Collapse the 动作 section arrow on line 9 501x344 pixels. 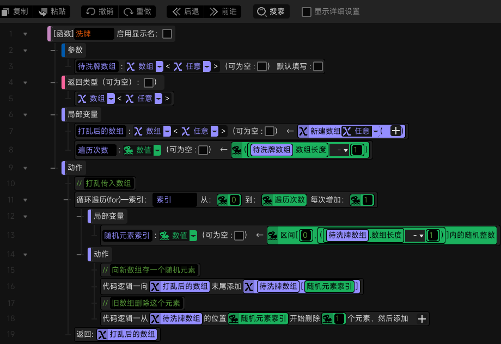tap(25, 168)
